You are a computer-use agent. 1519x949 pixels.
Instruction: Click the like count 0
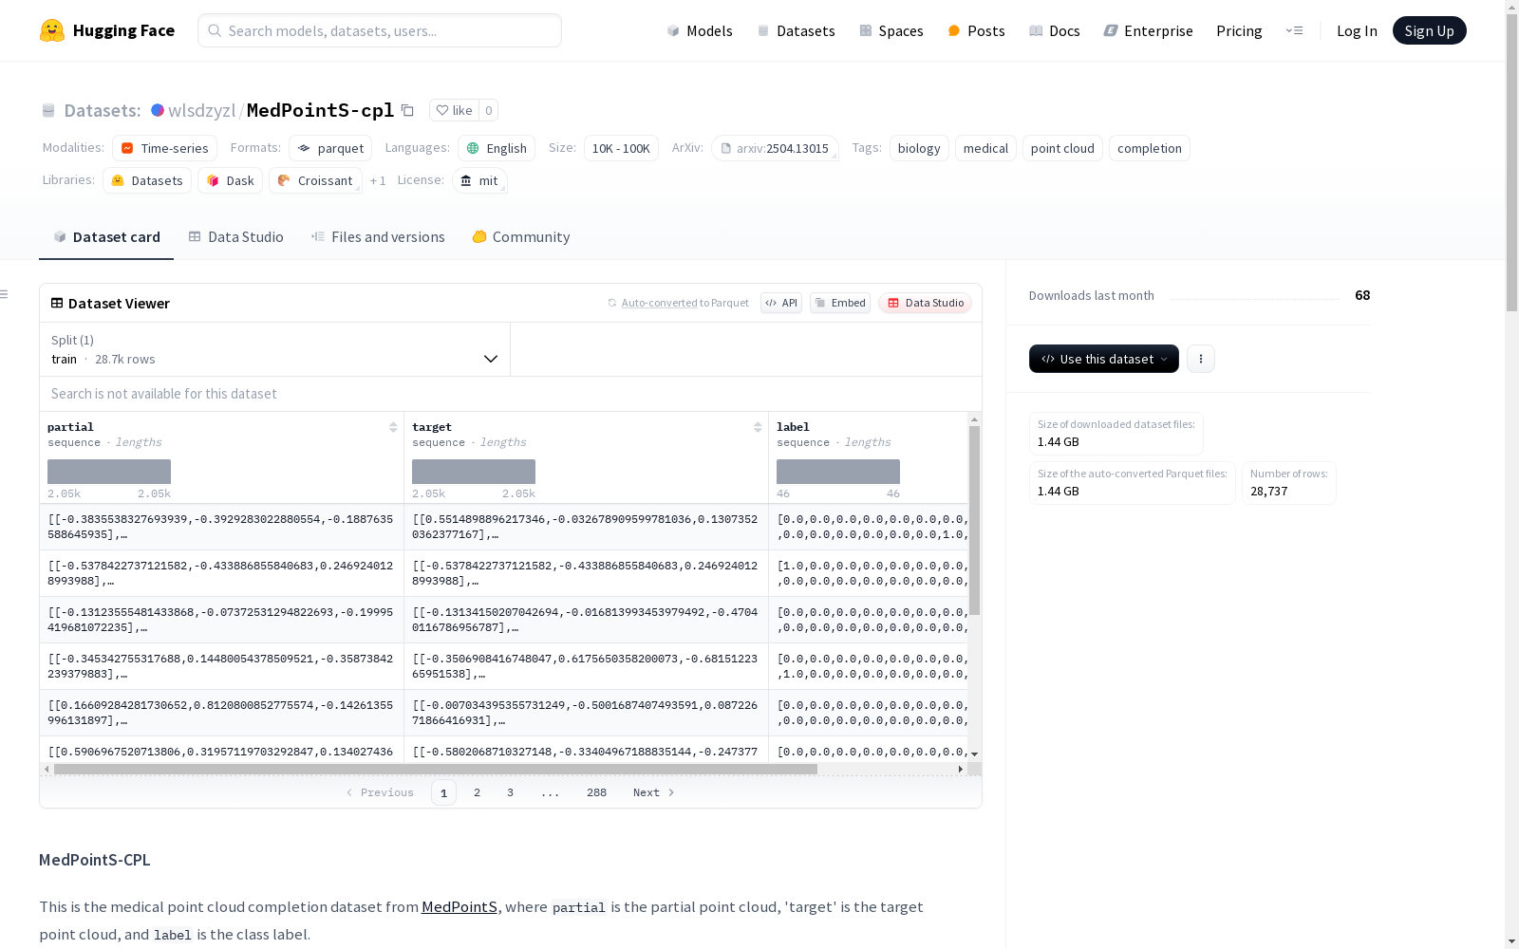[488, 110]
